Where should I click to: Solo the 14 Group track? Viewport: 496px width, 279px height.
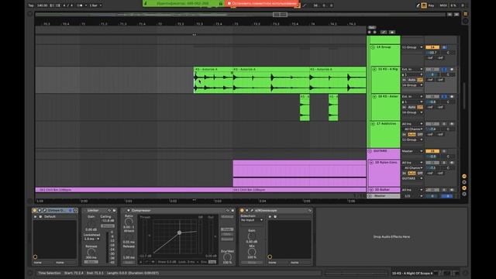444,47
